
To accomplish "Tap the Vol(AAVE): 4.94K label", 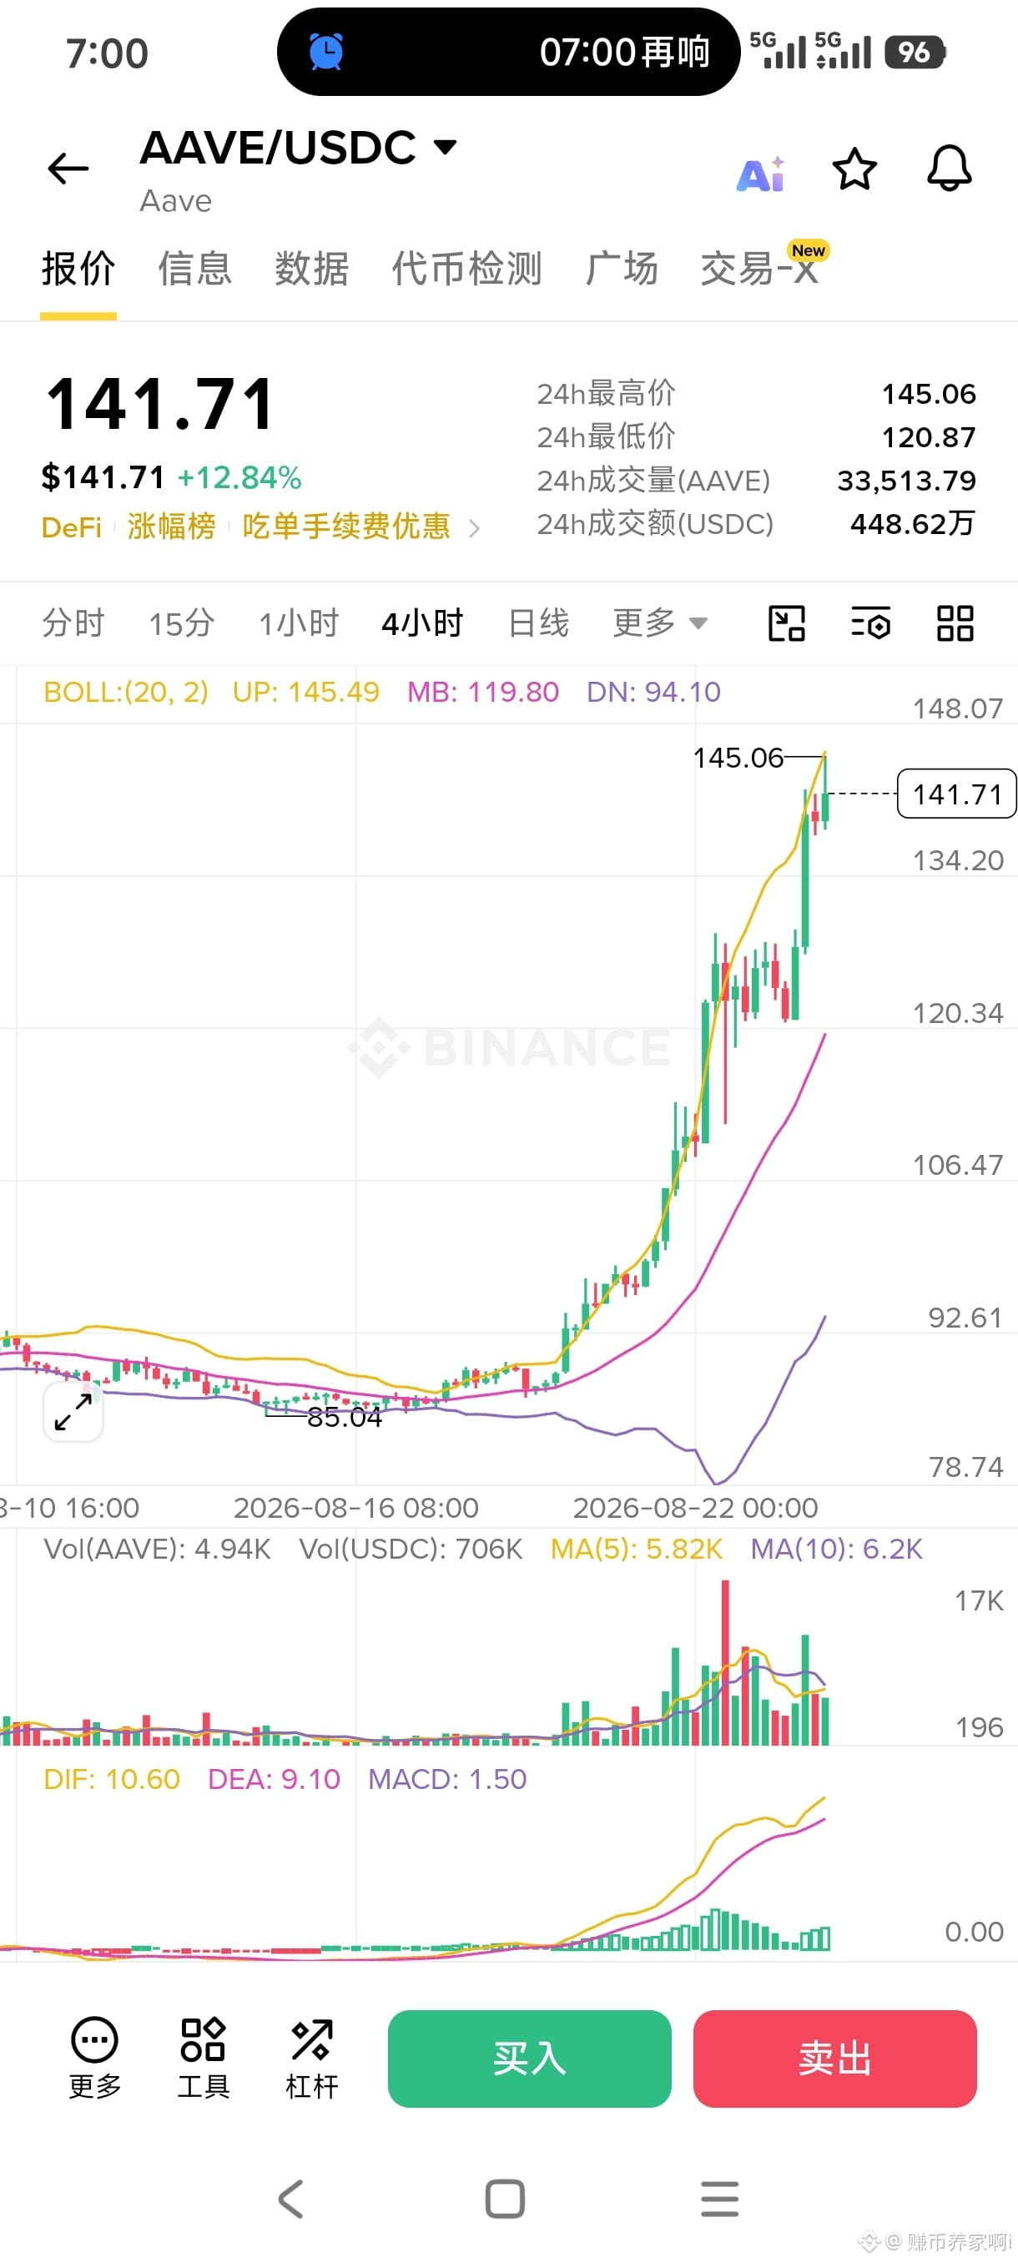I will point(157,1549).
